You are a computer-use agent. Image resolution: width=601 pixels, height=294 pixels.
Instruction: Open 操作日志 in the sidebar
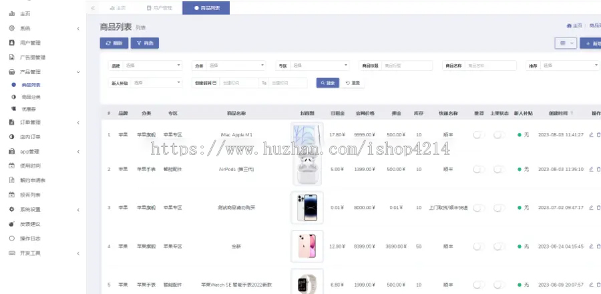[x=30, y=239]
